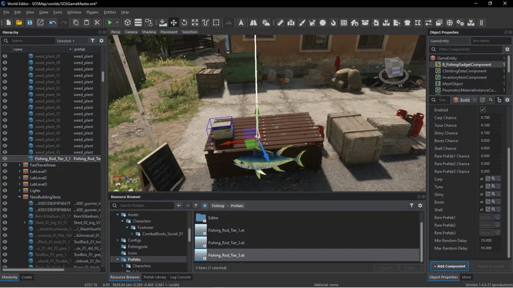The image size is (513, 288).
Task: Open the Edit menu
Action: (x=18, y=12)
